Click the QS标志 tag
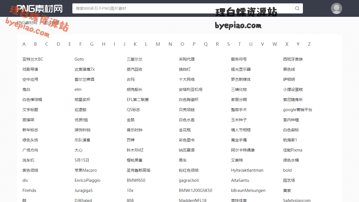This screenshot has height=202, width=359. (x=133, y=110)
